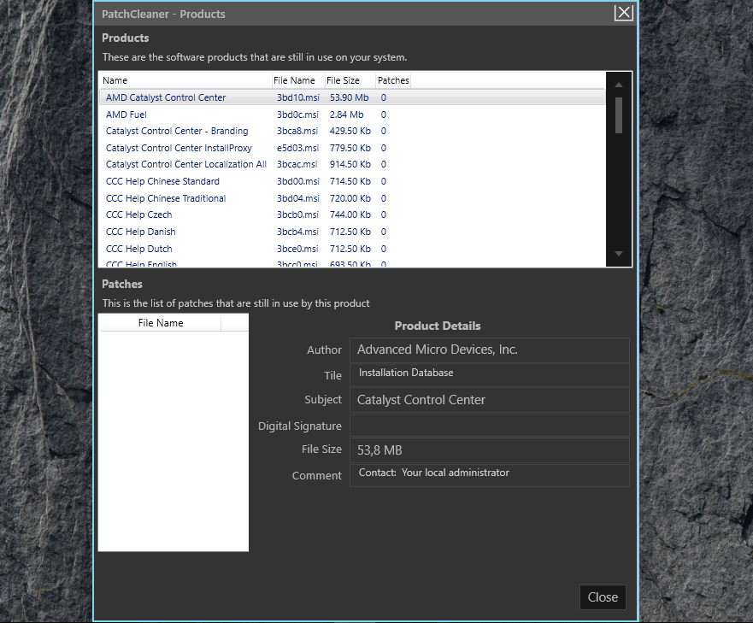
Task: Close the PatchCleaner Products window with X
Action: 624,12
